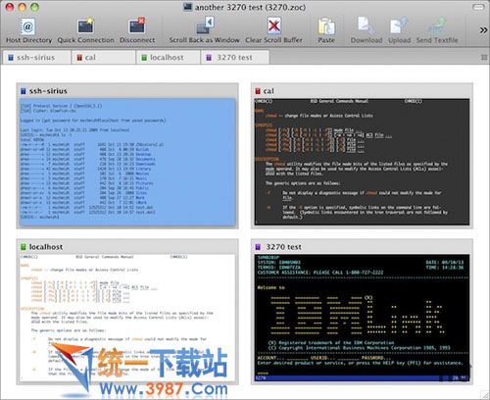Switch to the localhost tab
Viewport: 490px width, 400px height.
168,58
